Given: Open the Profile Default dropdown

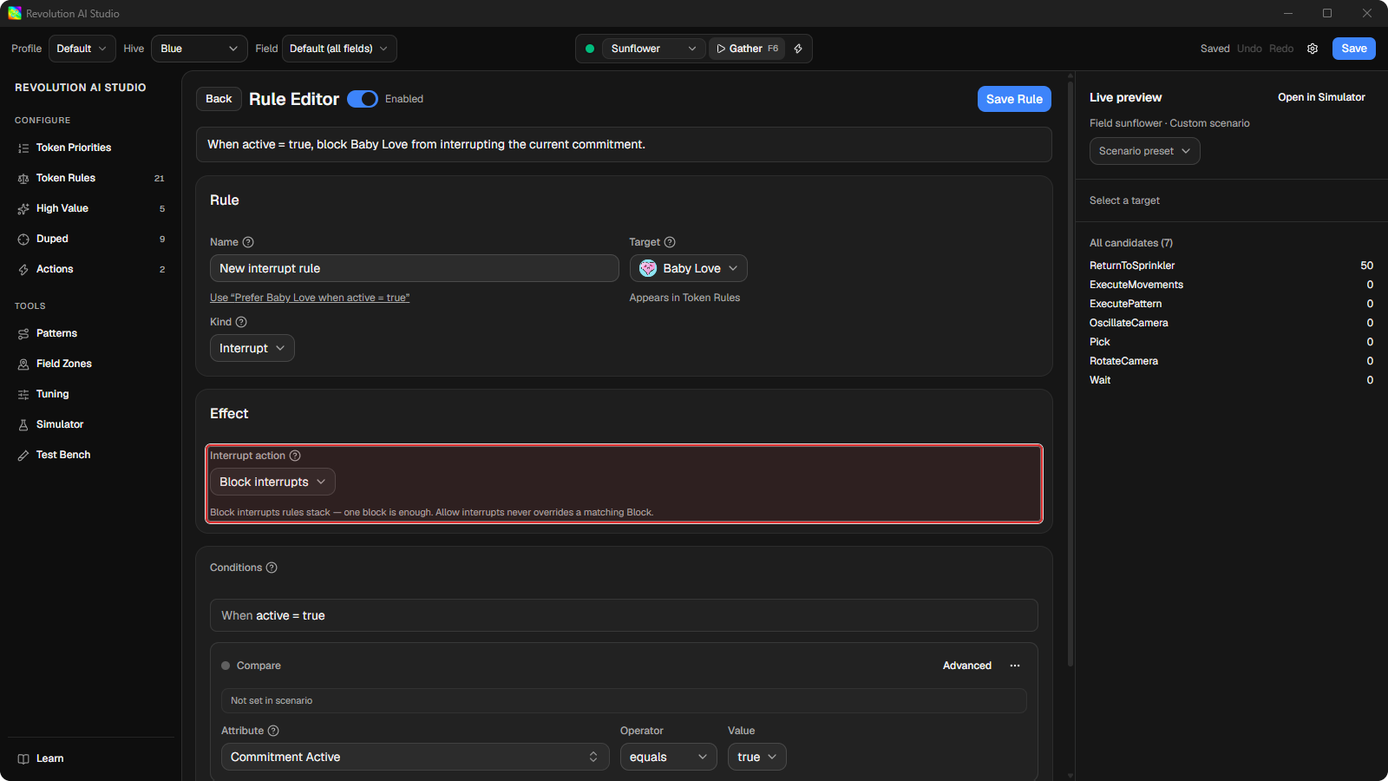Looking at the screenshot, I should click(82, 49).
